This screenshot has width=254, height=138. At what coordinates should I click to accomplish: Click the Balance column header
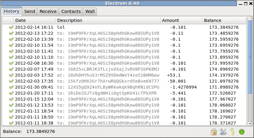tap(224, 20)
